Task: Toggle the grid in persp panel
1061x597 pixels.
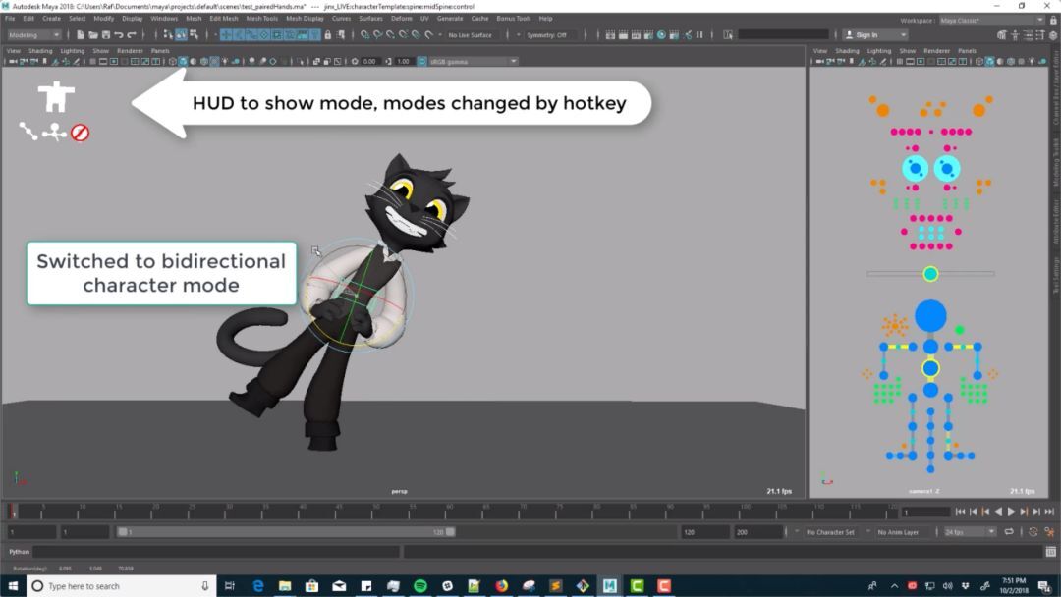Action: coord(92,62)
